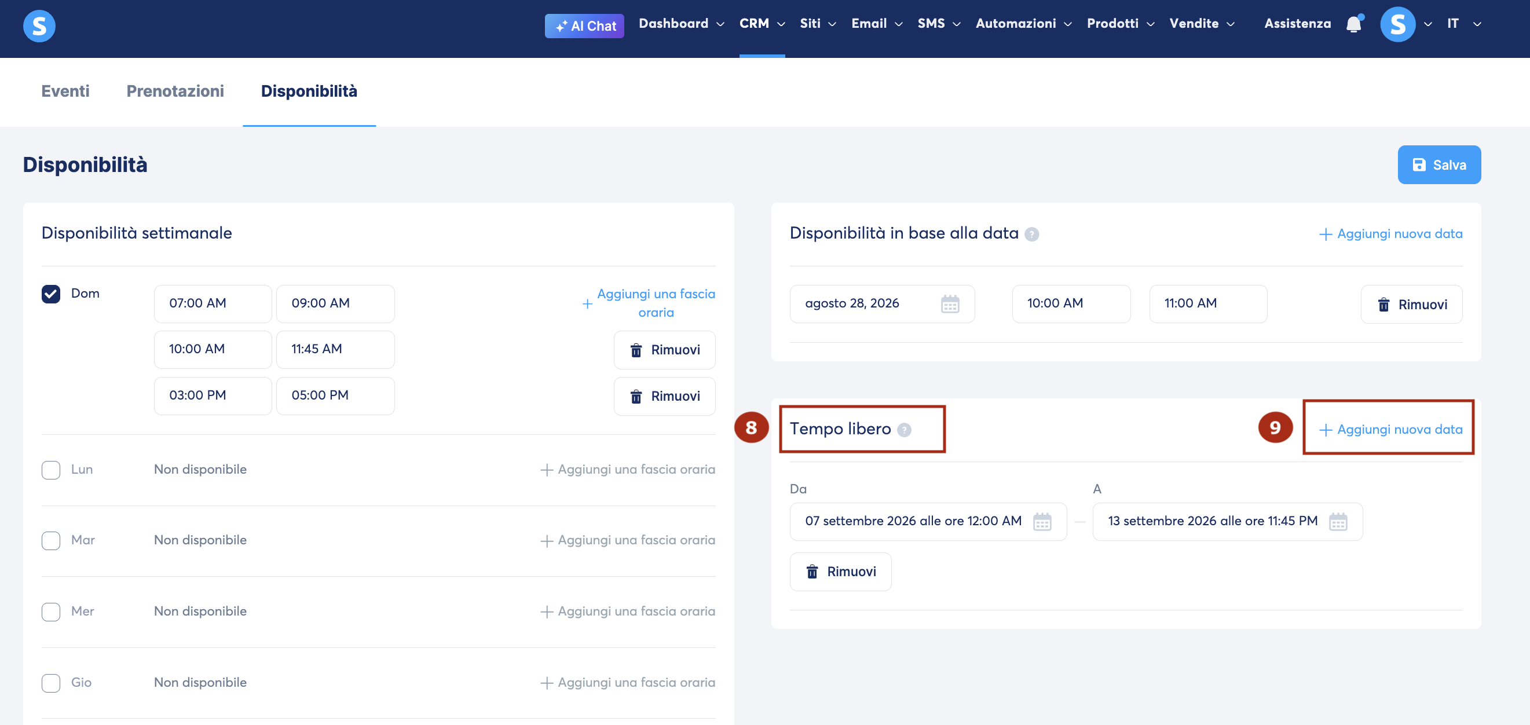The height and width of the screenshot is (725, 1530).
Task: Enable the Mar checkbox
Action: 51,540
